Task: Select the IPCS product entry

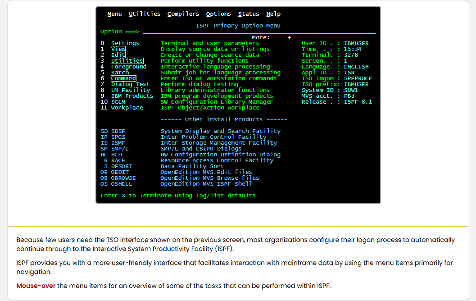Action: point(118,137)
